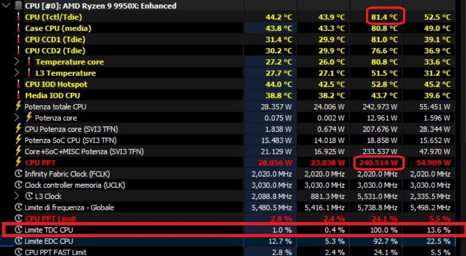Screen dimensions: 466x256
Task: Expand the L3 Clock row
Action: tap(17, 196)
